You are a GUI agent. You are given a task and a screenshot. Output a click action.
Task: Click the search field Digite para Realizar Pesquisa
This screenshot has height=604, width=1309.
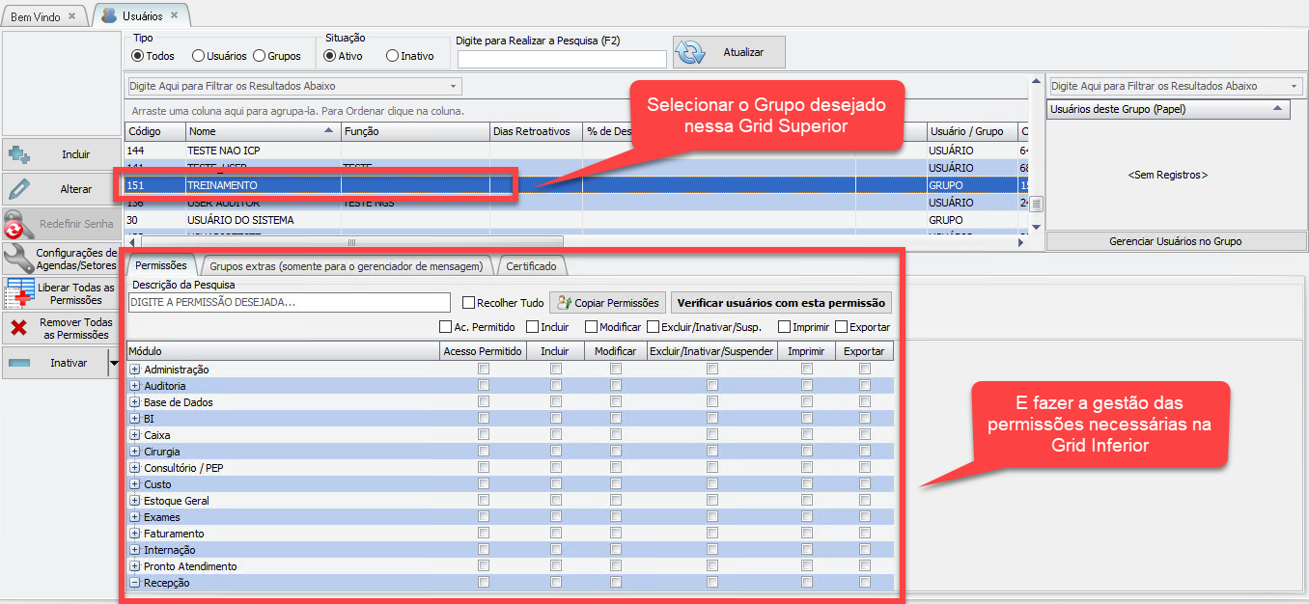(562, 60)
